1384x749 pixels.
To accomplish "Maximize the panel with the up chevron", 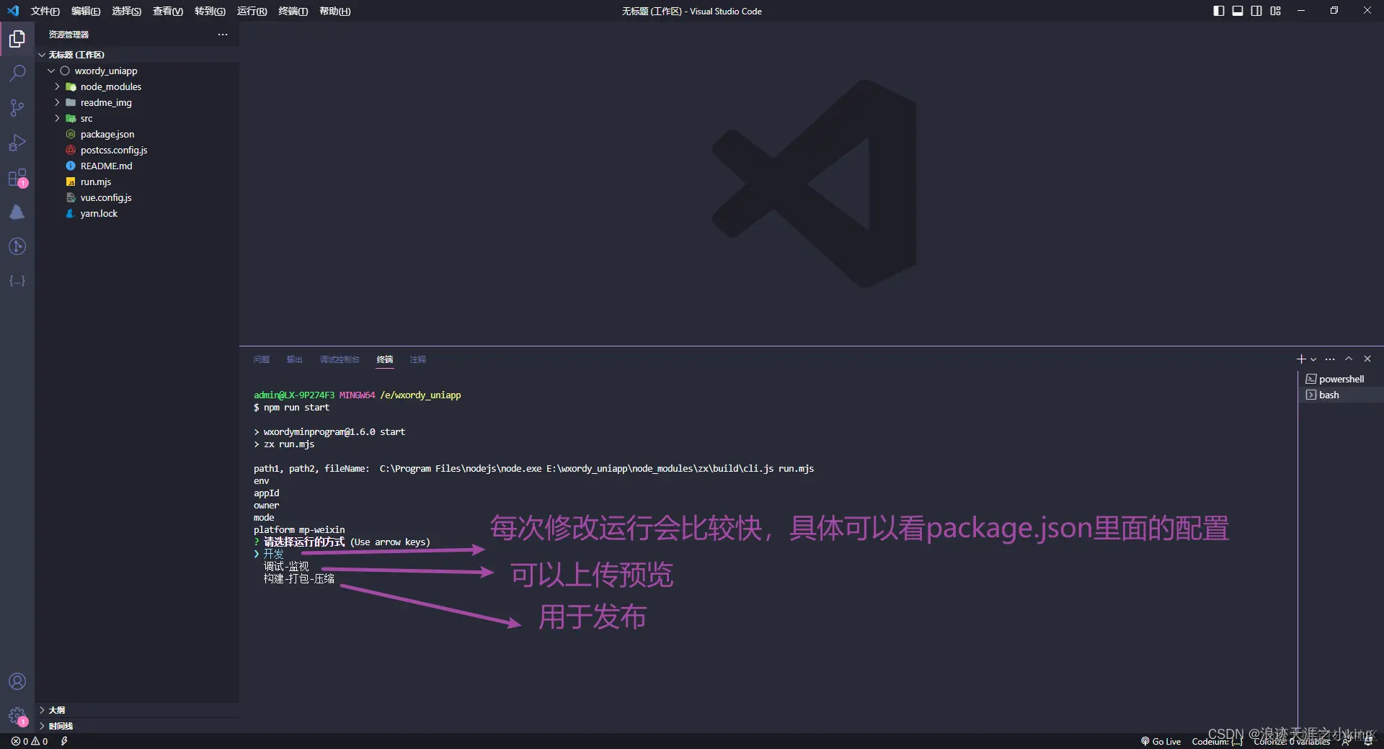I will [1349, 359].
